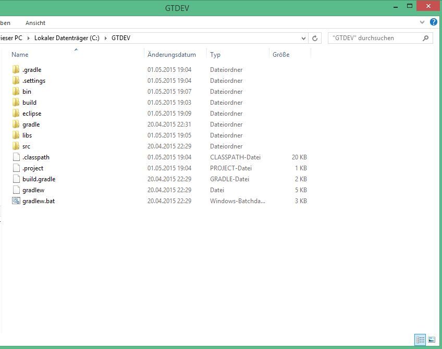This screenshot has height=349, width=442.
Task: Sort by Name column header
Action: [x=20, y=54]
